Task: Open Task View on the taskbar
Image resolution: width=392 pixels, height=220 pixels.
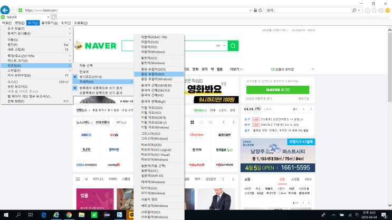Action: [x=31, y=215]
